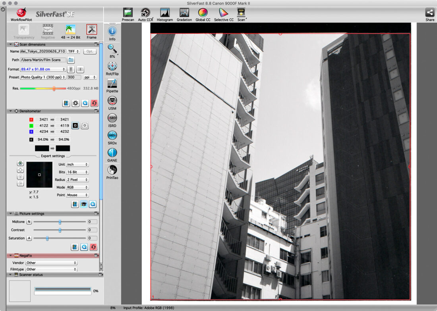Open the WorkflowPilot icon
Image resolution: width=437 pixels, height=311 pixels.
21,13
